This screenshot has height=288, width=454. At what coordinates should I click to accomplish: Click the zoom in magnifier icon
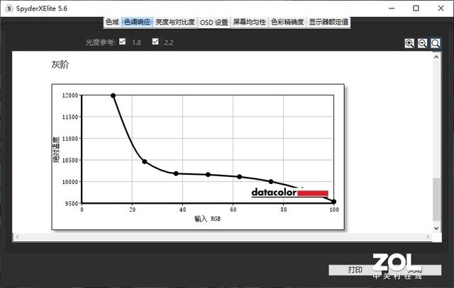409,43
